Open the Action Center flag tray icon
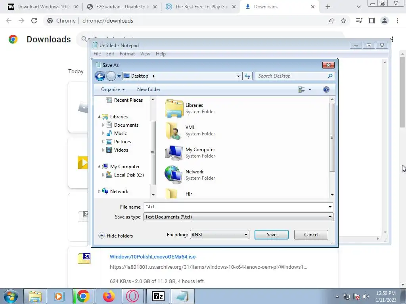The width and height of the screenshot is (406, 304). 356,296
